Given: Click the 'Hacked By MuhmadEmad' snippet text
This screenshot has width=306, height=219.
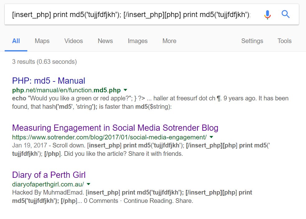Looking at the screenshot, I should pos(48,192).
